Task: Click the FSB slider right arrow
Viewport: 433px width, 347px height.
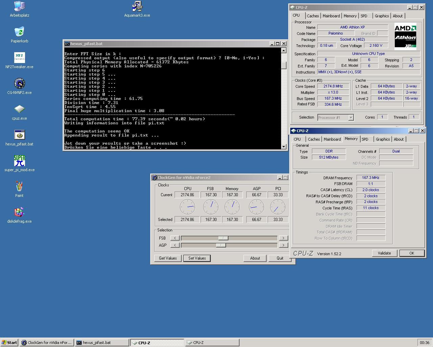Action: click(283, 238)
